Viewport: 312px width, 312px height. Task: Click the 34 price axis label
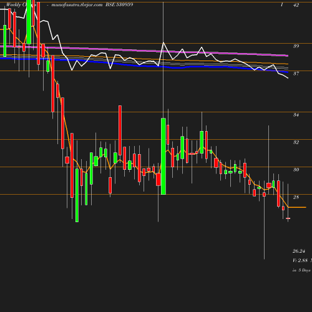[296, 115]
